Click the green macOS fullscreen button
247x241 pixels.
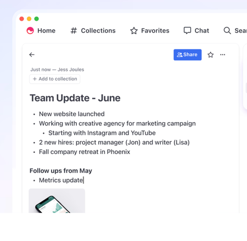(x=37, y=19)
